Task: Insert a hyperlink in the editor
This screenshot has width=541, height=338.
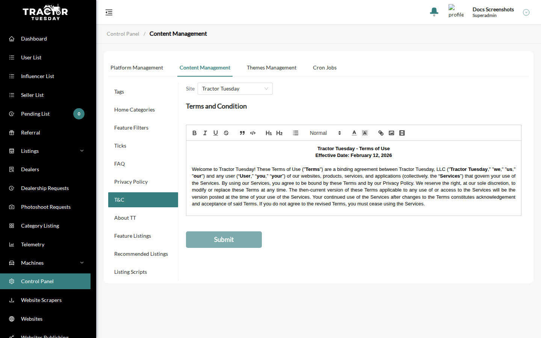Action: click(381, 133)
